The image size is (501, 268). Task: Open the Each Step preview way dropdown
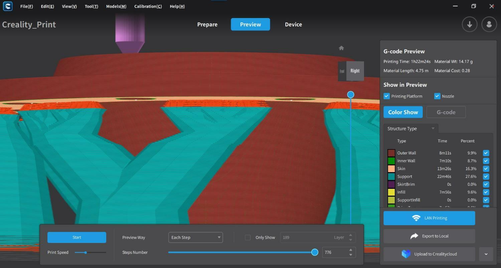196,238
